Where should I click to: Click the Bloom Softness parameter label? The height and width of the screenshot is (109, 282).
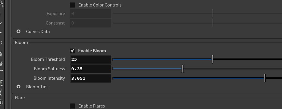coord(49,69)
